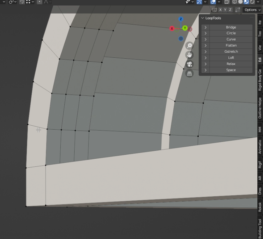Toggle the Auto Merge vertices icon
The height and width of the screenshot is (239, 263).
tap(238, 10)
